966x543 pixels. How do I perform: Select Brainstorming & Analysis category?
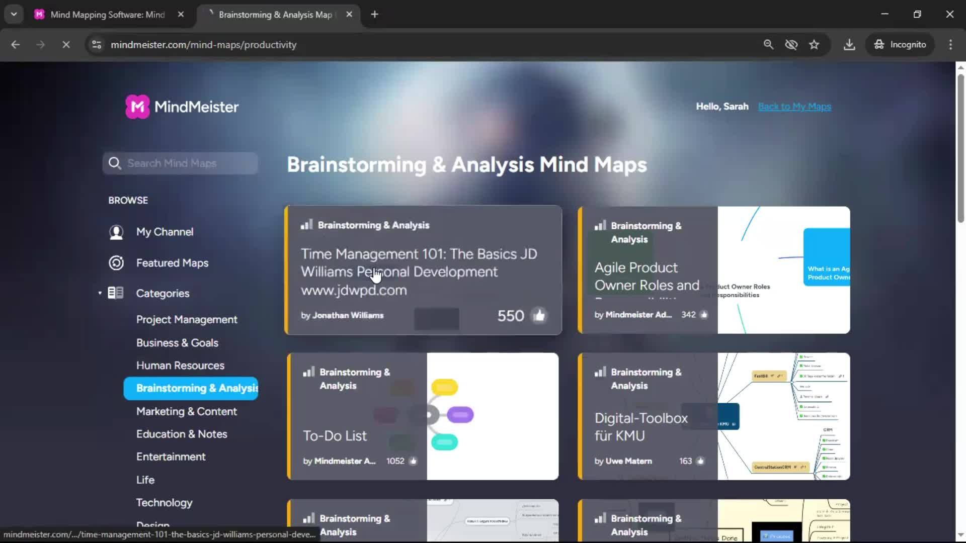[x=191, y=388]
